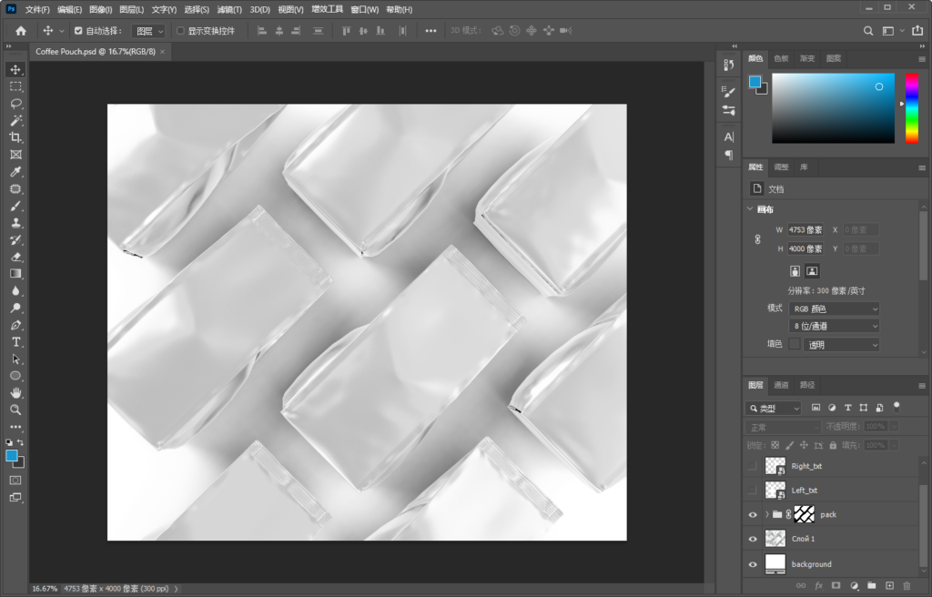Image resolution: width=932 pixels, height=597 pixels.
Task: Enable Show Transform Controls checkbox
Action: point(181,31)
